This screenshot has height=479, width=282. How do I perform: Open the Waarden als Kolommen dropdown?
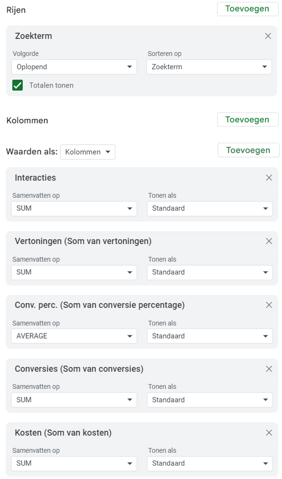pyautogui.click(x=88, y=152)
